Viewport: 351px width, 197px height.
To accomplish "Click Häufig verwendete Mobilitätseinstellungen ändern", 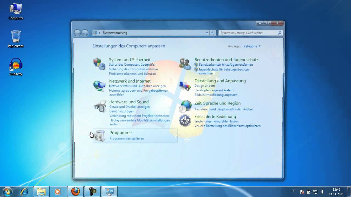I will click(139, 122).
